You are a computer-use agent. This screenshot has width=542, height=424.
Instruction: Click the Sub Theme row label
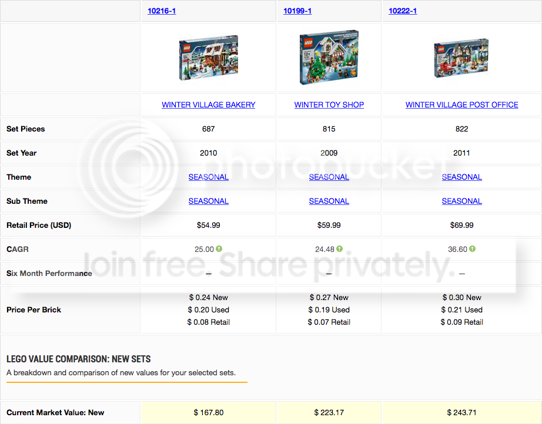click(x=27, y=201)
